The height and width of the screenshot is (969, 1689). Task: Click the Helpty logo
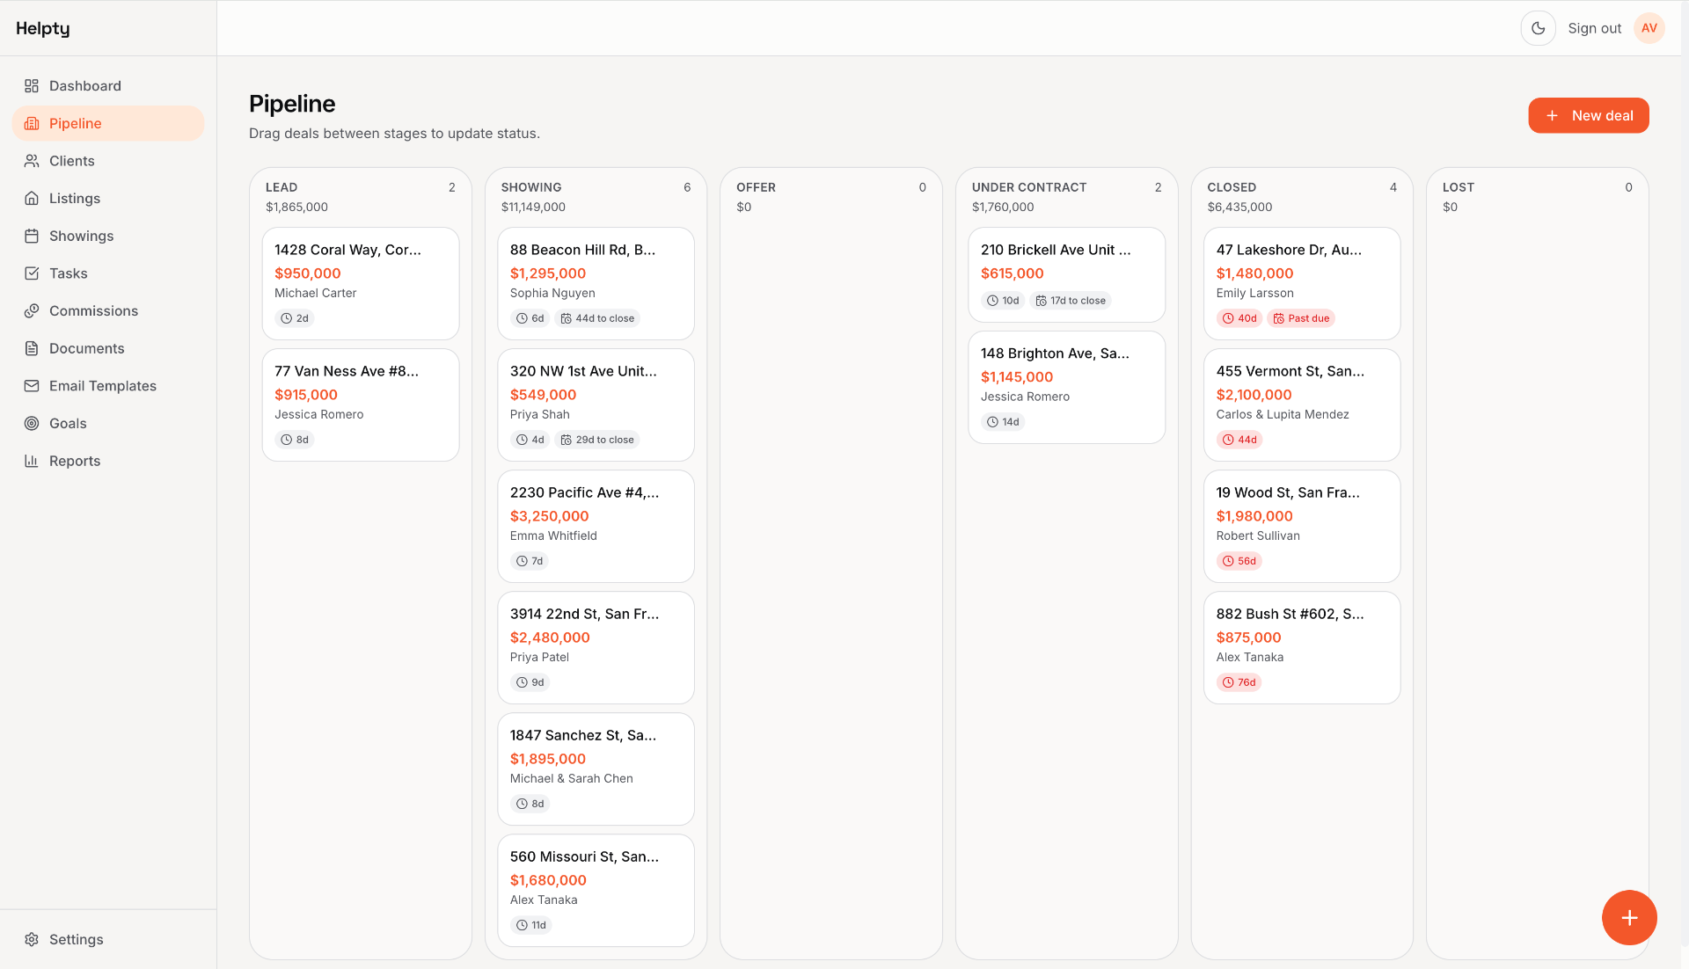pyautogui.click(x=43, y=28)
